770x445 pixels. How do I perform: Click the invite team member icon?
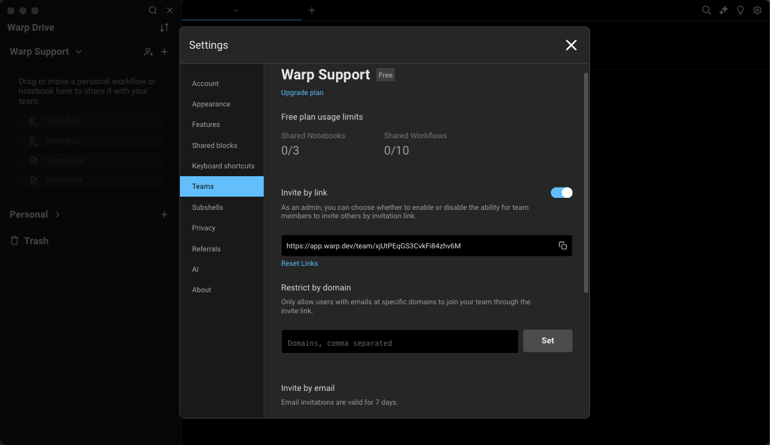148,52
